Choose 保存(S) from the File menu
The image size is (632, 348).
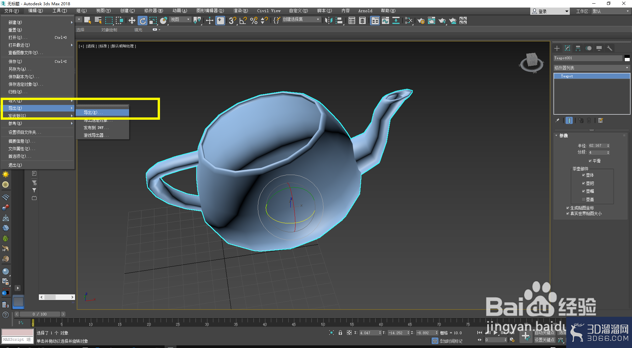38,62
